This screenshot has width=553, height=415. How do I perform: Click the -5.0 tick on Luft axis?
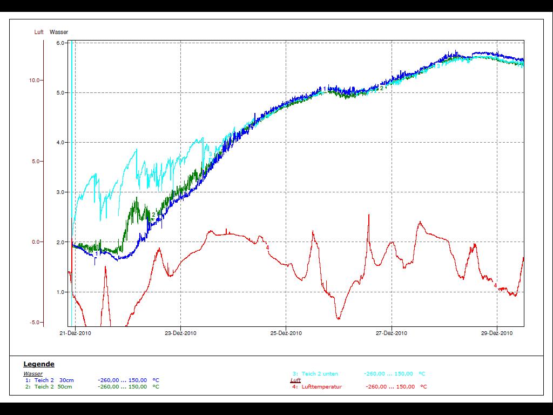coord(35,322)
